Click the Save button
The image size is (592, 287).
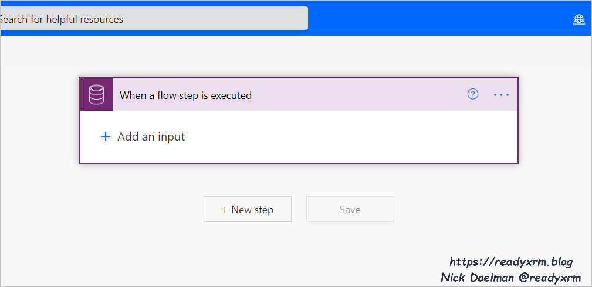[x=350, y=209]
